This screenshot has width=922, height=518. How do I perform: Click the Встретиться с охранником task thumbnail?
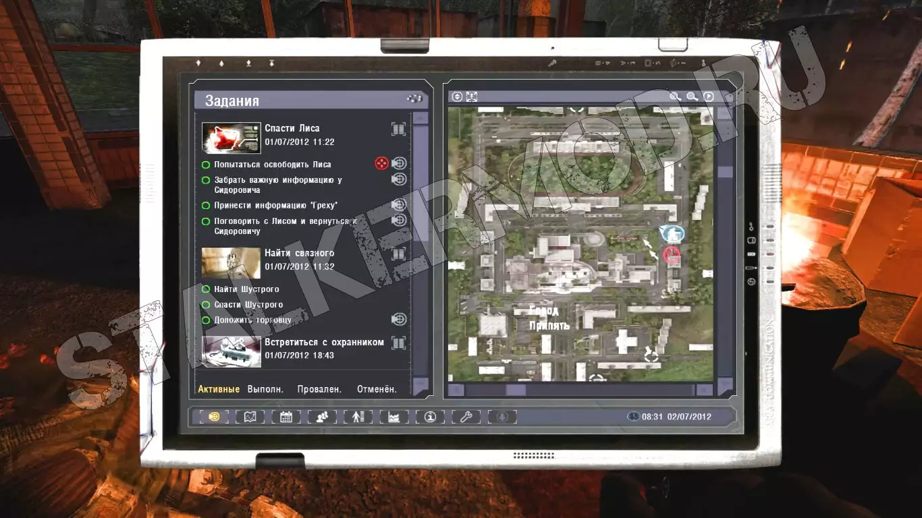click(232, 352)
